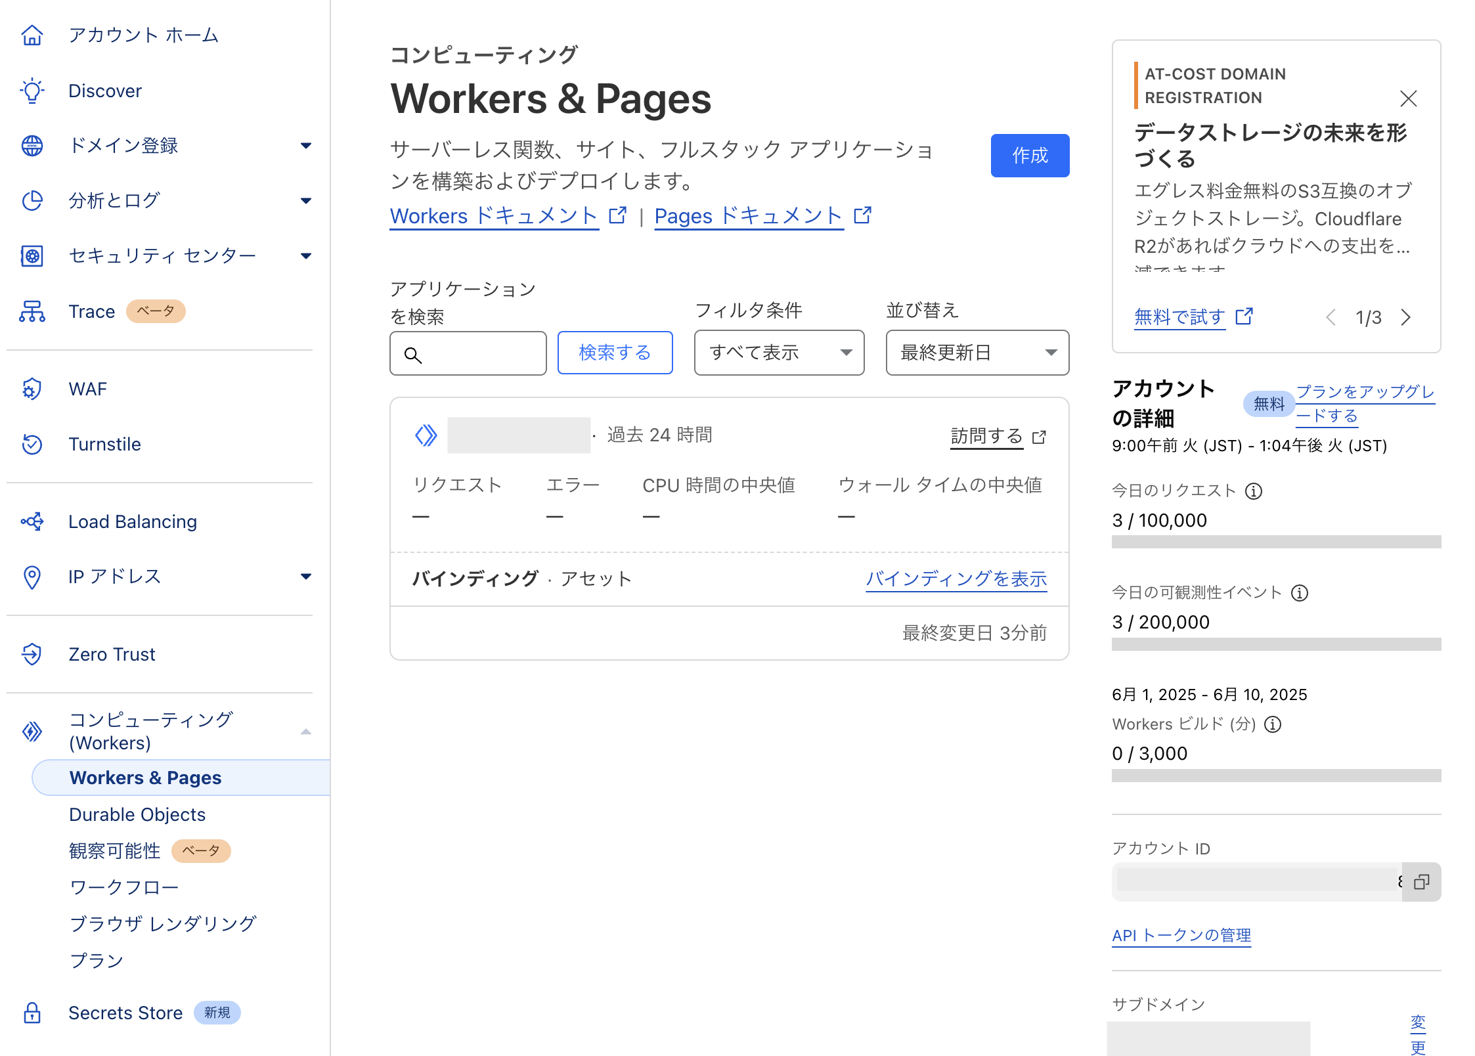Open the フィルタ条件 すべて表示 dropdown
This screenshot has height=1056, width=1475.
[779, 353]
